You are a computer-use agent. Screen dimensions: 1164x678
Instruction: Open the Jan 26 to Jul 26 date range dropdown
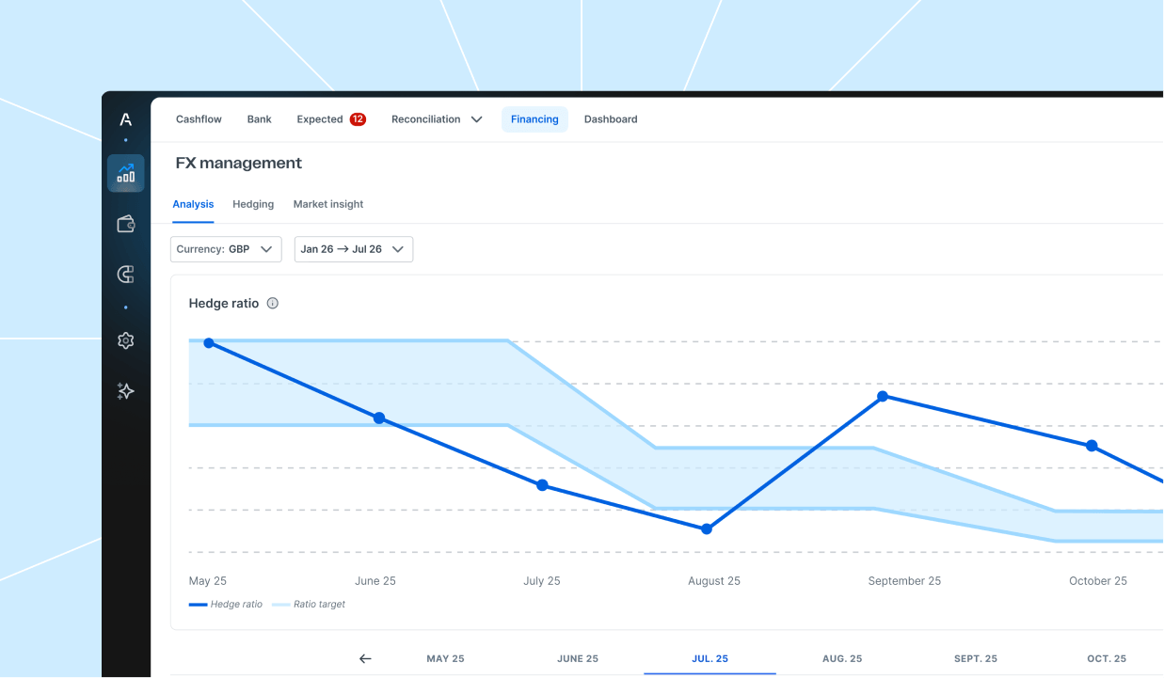pos(354,249)
